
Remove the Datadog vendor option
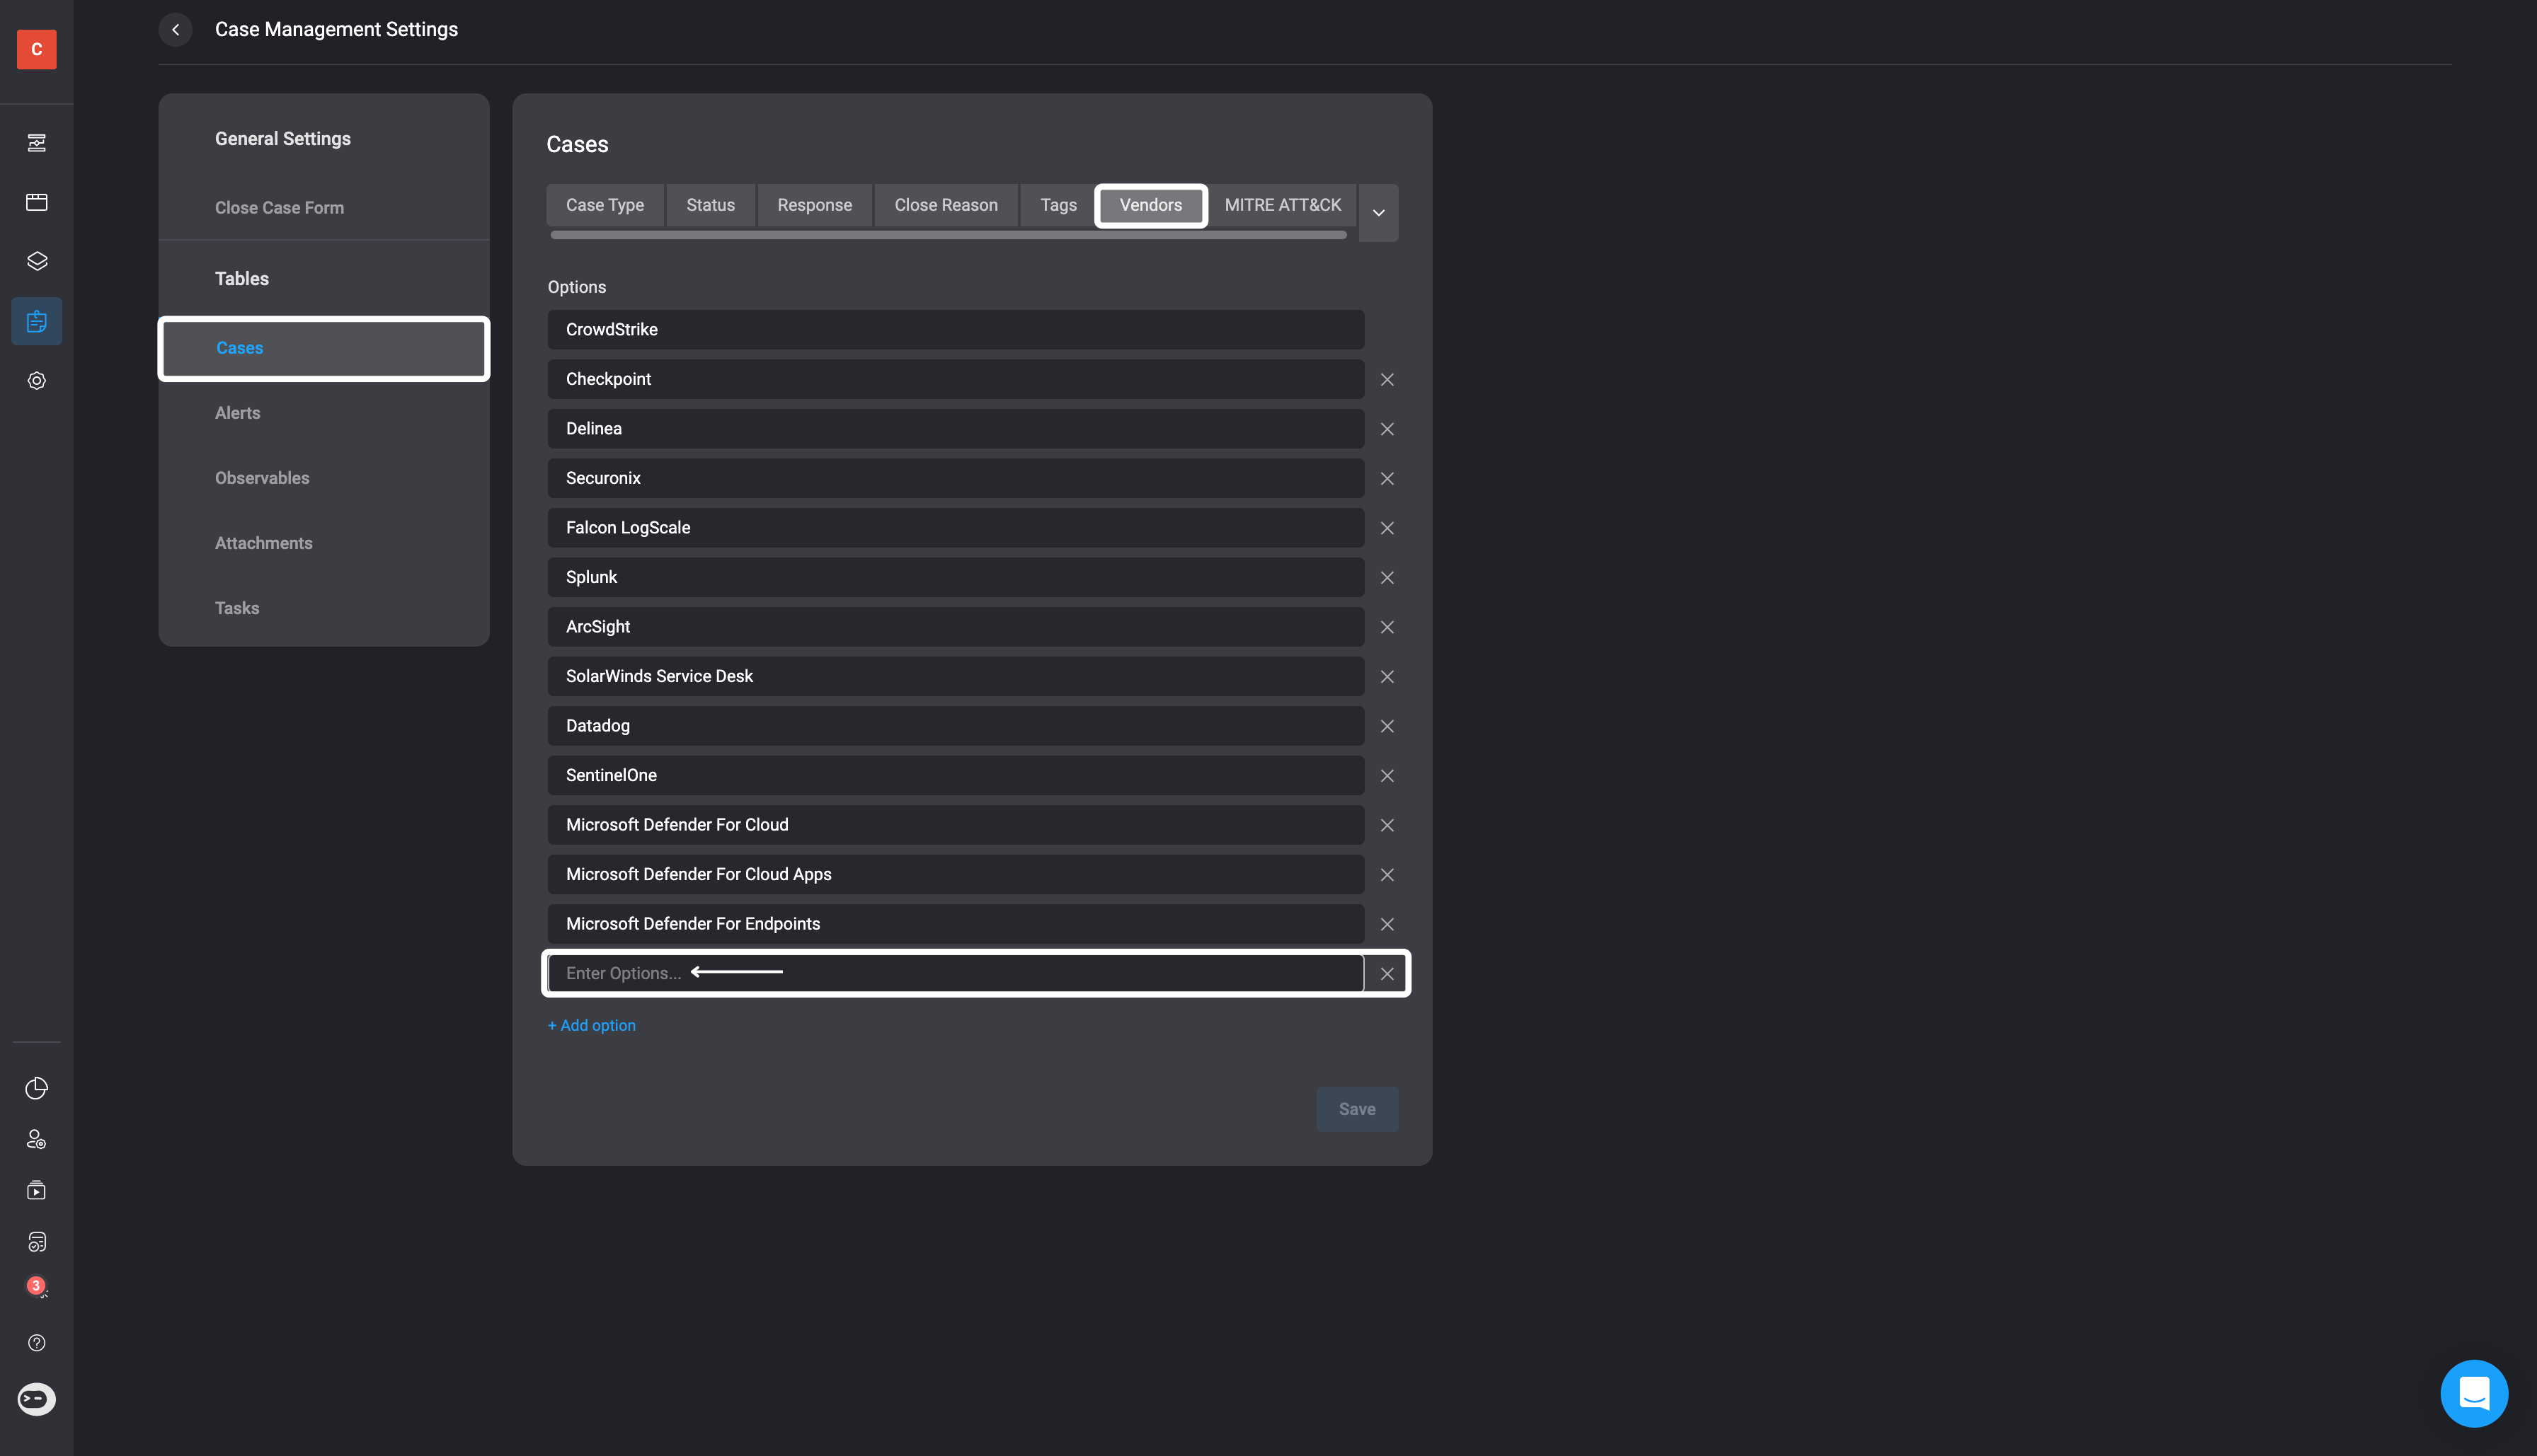[1387, 724]
